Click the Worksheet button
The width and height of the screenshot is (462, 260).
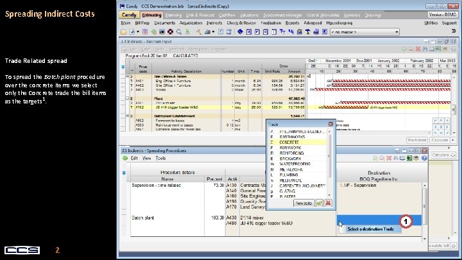point(417,141)
